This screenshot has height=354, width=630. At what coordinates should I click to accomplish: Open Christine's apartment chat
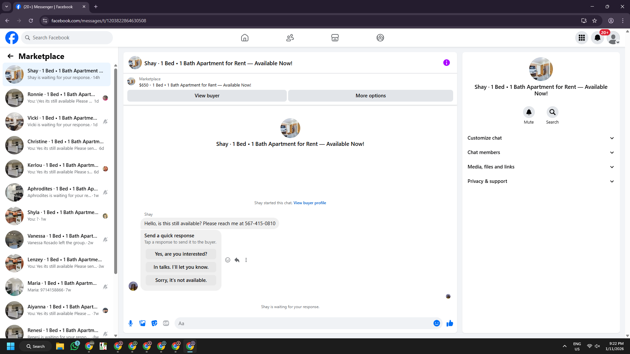[57, 145]
